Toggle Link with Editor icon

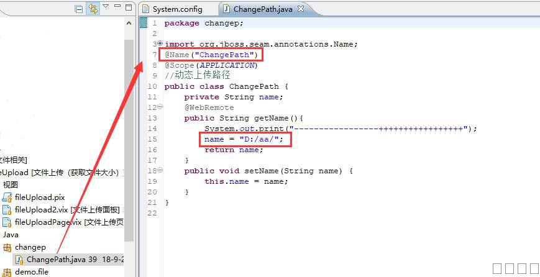click(x=93, y=9)
